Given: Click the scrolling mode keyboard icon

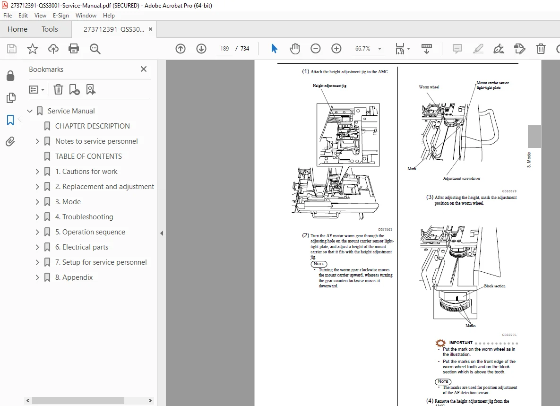Looking at the screenshot, I should coord(426,49).
